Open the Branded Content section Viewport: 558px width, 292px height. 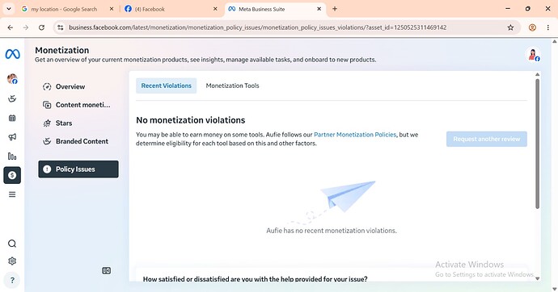coord(78,141)
